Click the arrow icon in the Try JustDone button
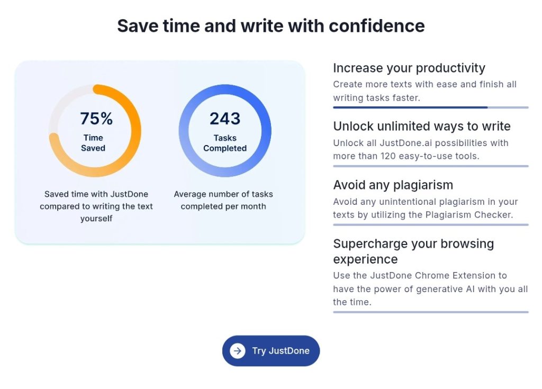 point(238,350)
